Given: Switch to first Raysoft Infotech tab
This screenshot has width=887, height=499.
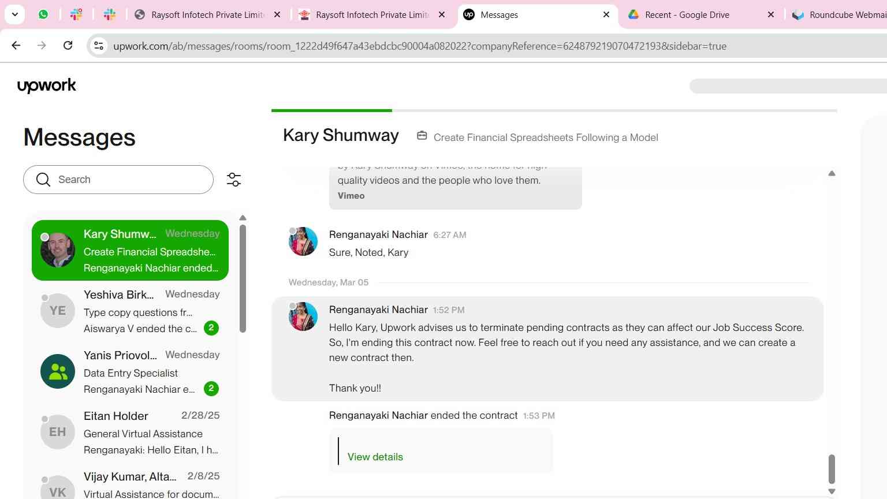Looking at the screenshot, I should (x=199, y=14).
